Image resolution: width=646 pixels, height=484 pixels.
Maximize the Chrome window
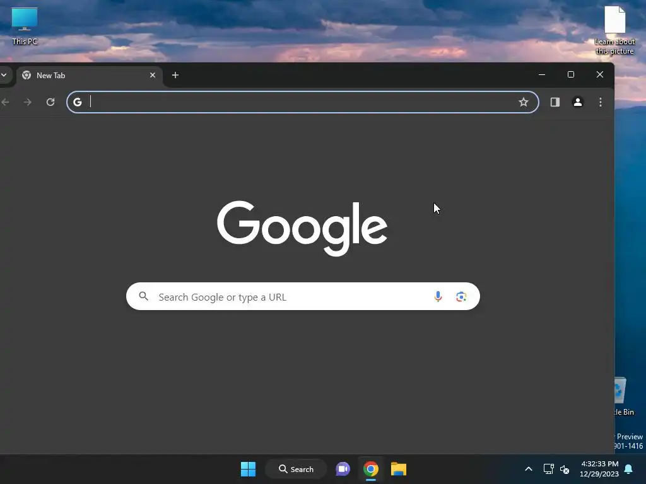tap(570, 74)
